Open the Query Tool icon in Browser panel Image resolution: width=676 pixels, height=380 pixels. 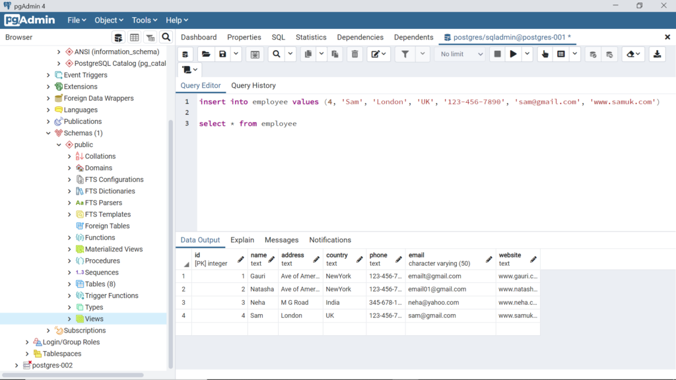tap(118, 38)
